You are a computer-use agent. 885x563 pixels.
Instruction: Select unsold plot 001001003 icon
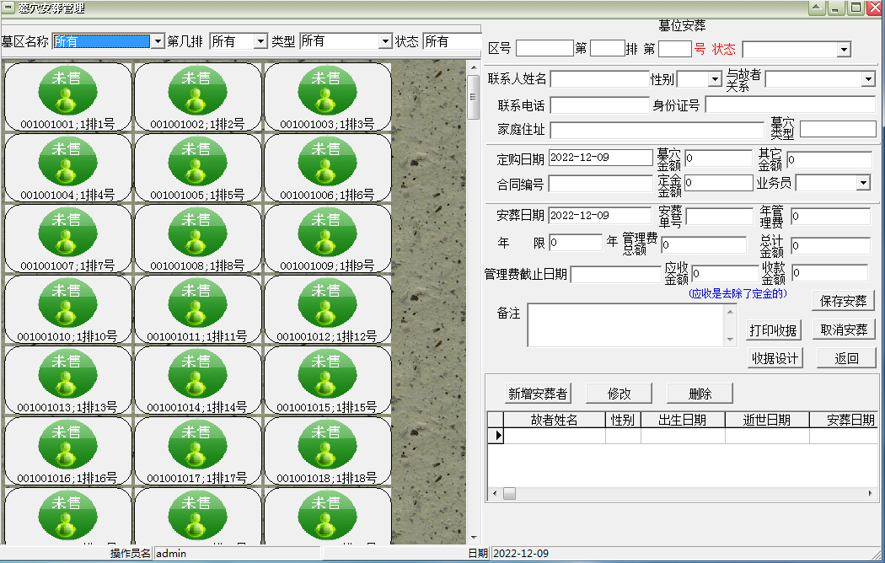click(x=327, y=90)
